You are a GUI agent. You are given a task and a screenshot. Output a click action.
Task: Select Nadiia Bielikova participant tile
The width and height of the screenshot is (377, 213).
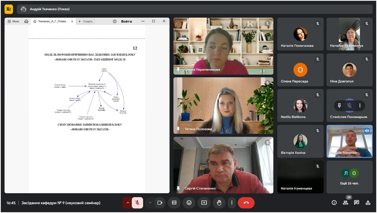pos(300,105)
